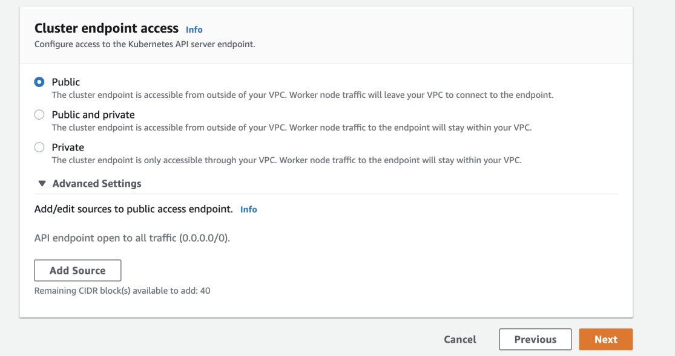Viewport: 675px width, 356px height.
Task: Select the Private radio button
Action: [39, 147]
